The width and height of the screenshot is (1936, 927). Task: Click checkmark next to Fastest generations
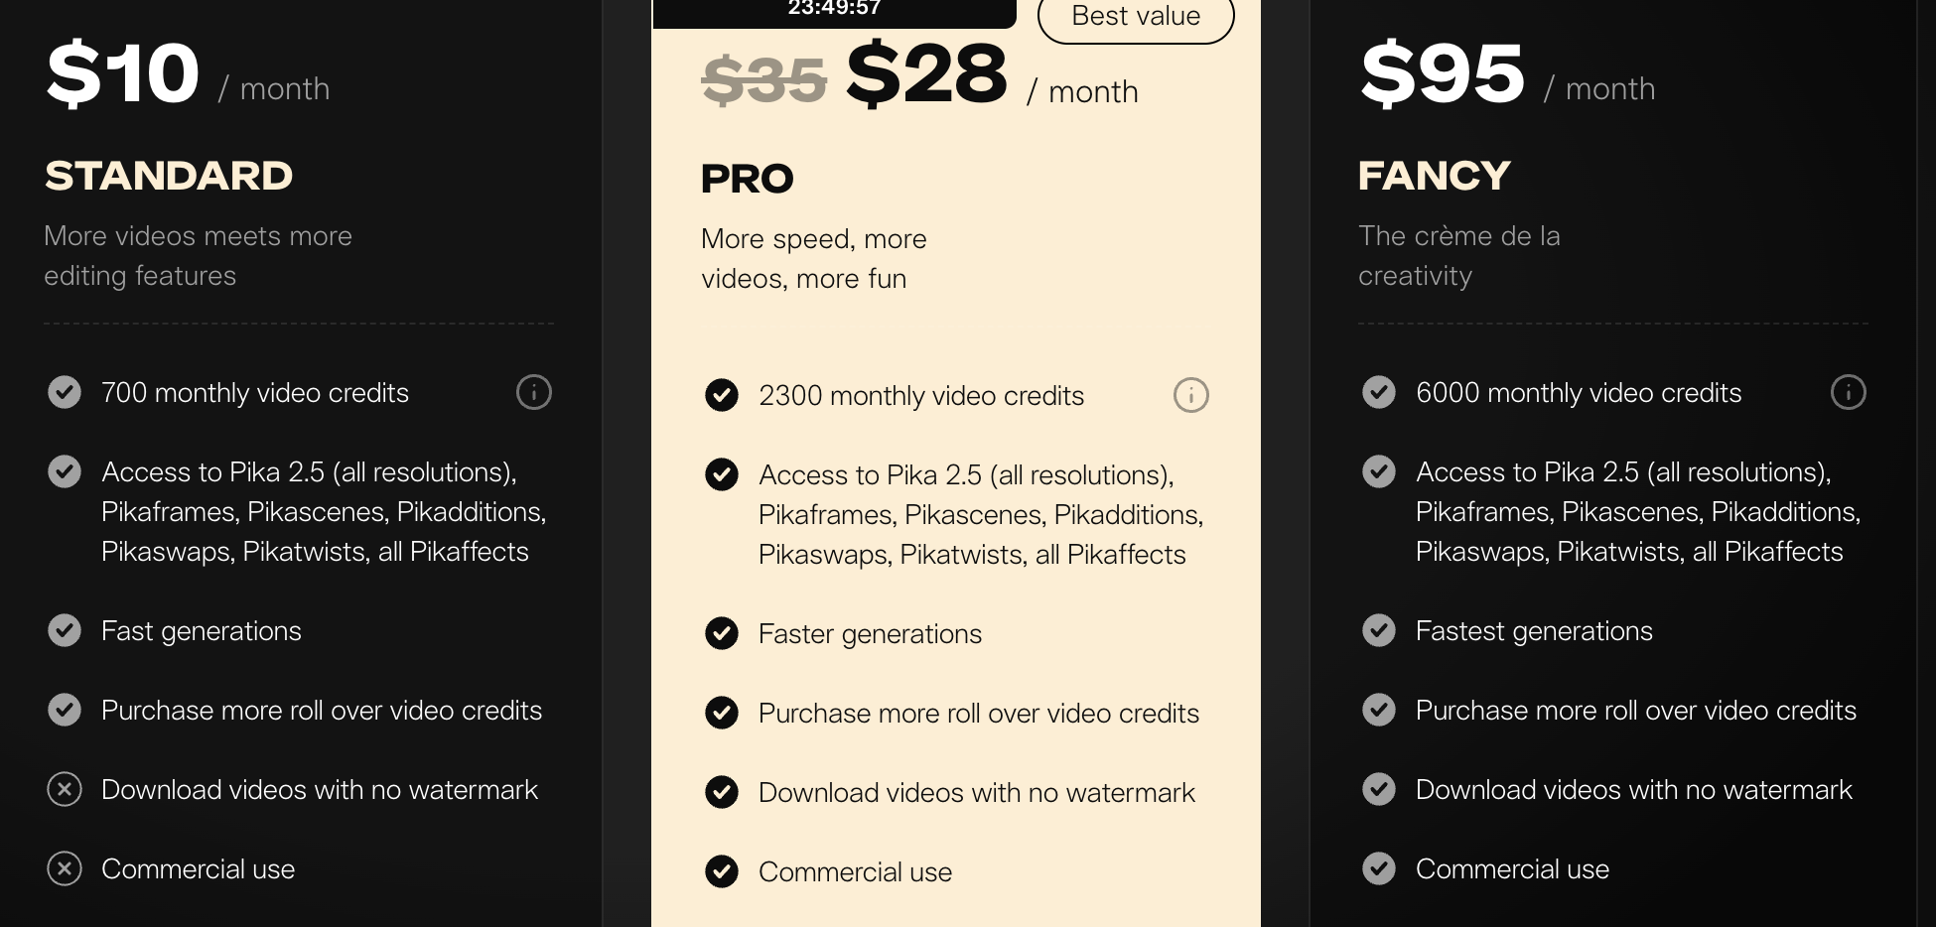1379,630
